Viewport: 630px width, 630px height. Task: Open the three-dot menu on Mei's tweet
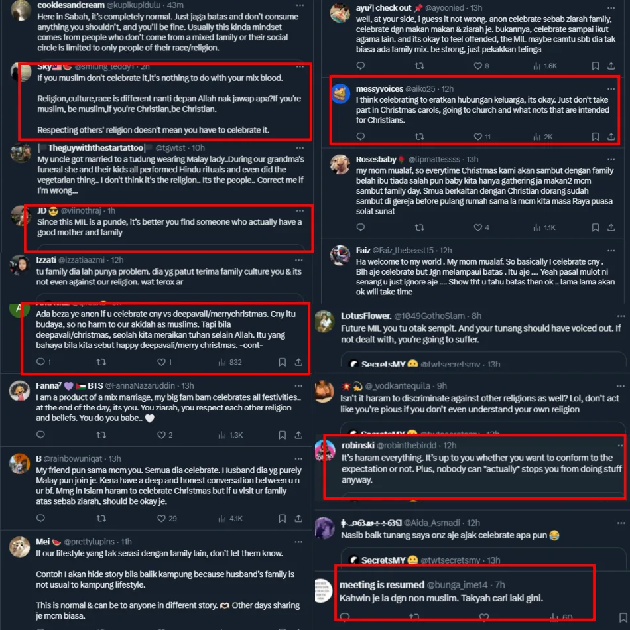(298, 542)
